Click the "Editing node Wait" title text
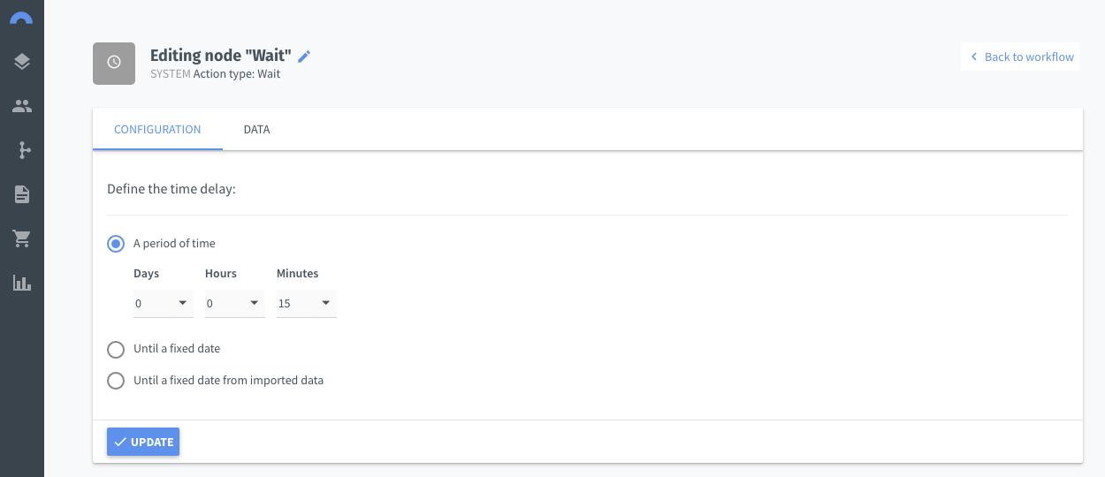The image size is (1105, 477). (221, 56)
